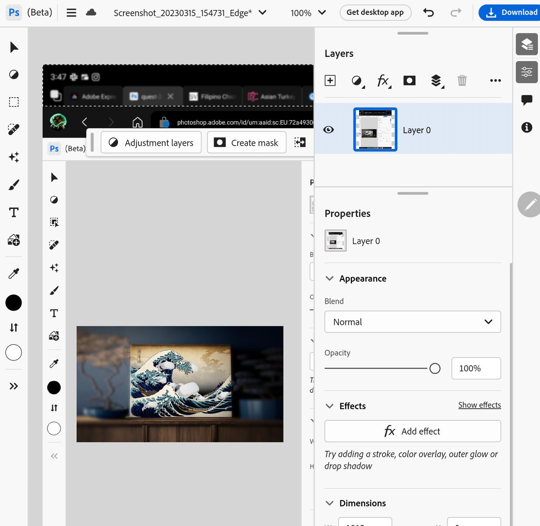Open the fx layer effects menu in Layers panel
The width and height of the screenshot is (540, 526).
[383, 81]
